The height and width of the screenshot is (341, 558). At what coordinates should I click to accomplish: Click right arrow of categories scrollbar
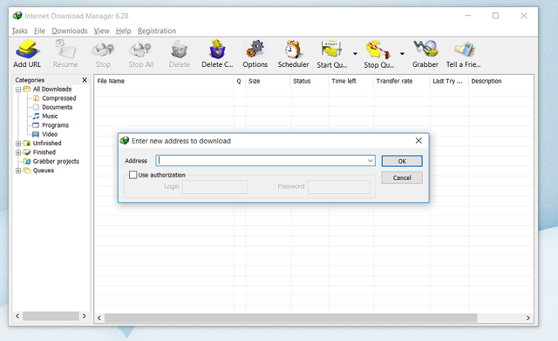pyautogui.click(x=84, y=316)
